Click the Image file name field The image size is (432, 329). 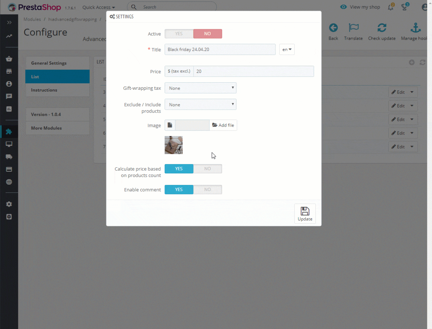click(x=192, y=125)
